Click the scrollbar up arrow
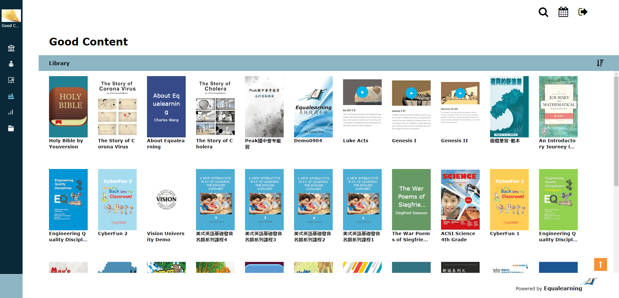 pos(616,74)
